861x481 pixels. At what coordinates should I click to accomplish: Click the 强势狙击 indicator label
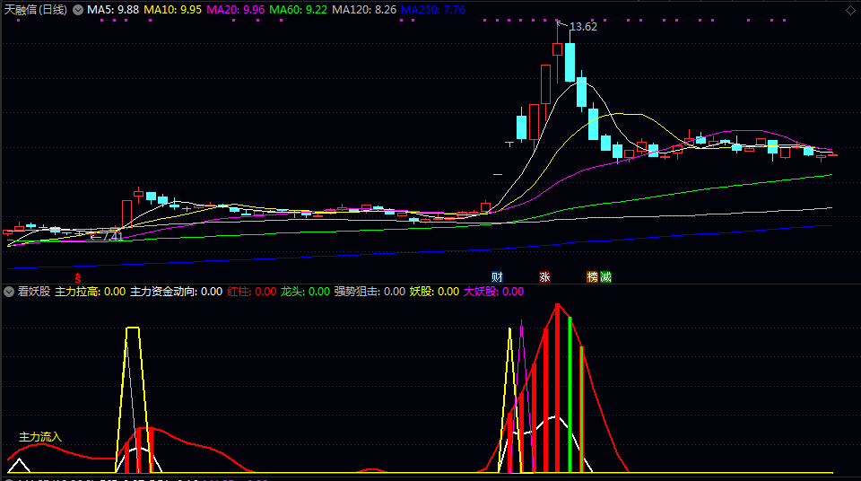[x=369, y=292]
